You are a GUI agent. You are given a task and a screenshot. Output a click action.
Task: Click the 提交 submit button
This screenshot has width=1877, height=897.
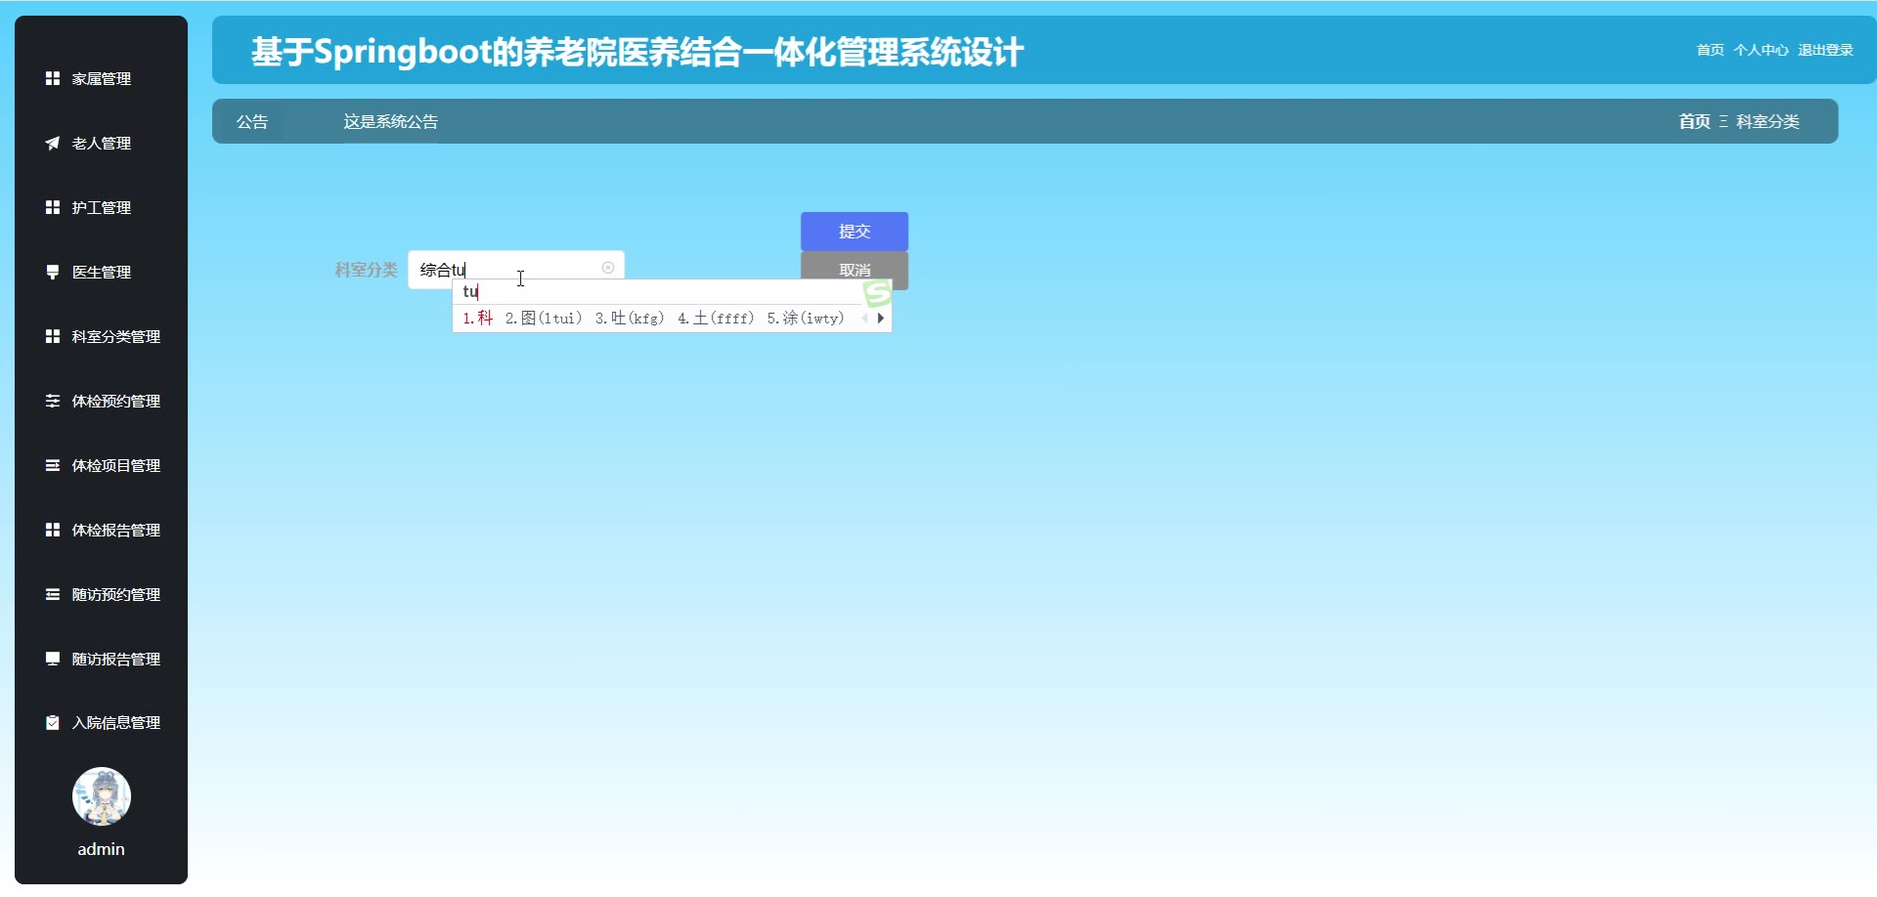(854, 232)
